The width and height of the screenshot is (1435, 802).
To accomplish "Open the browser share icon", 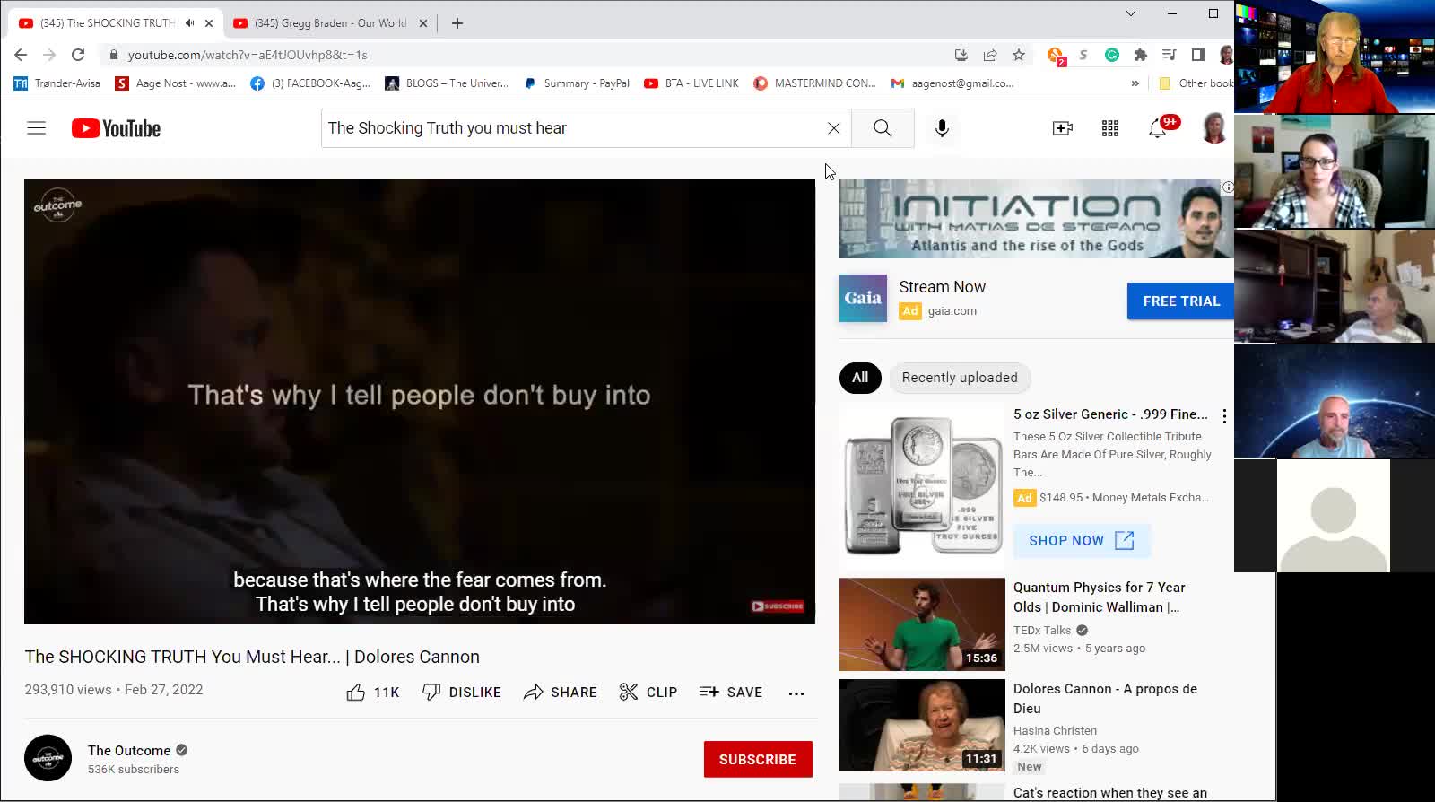I will click(990, 55).
